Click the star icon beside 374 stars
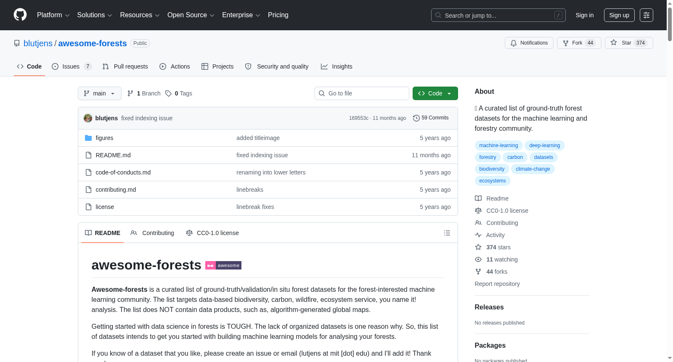 pyautogui.click(x=478, y=247)
